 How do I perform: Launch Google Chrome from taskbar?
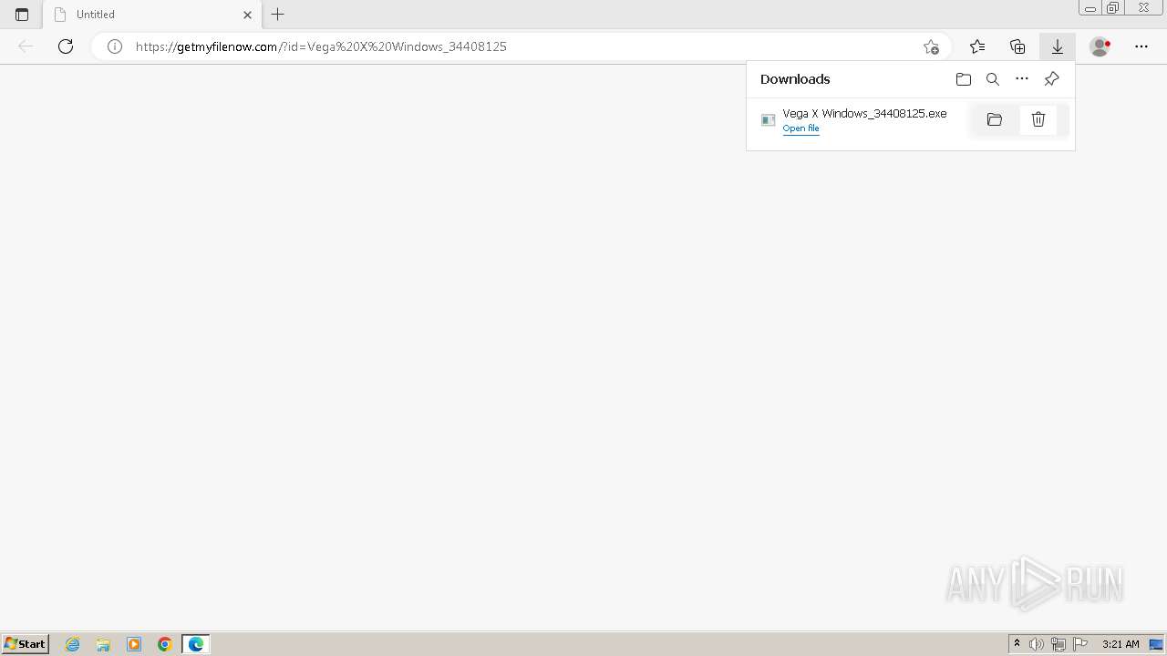point(165,644)
